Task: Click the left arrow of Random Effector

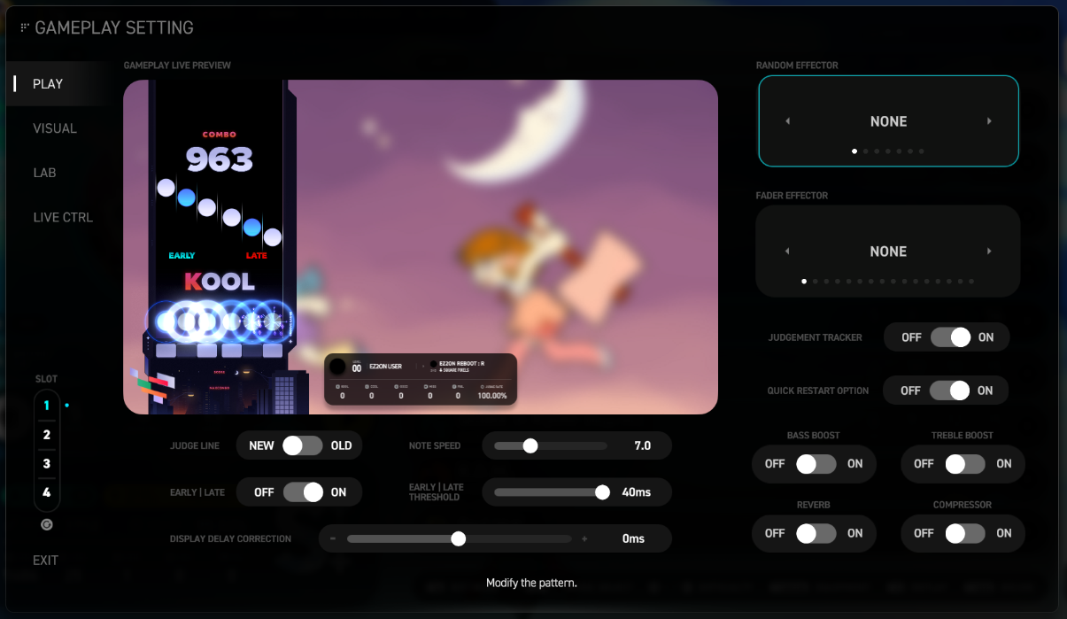Action: point(787,121)
